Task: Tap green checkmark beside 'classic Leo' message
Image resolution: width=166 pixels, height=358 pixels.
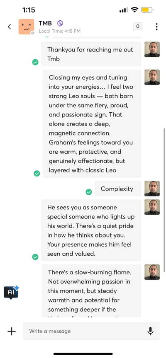Action: pos(37,174)
